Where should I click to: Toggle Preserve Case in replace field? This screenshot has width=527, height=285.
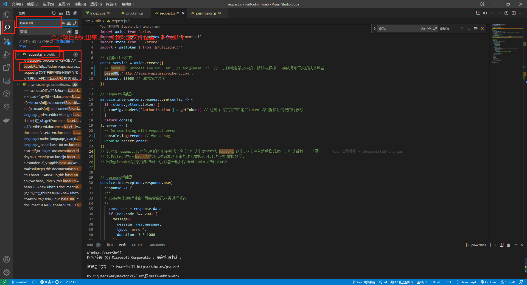[x=69, y=32]
